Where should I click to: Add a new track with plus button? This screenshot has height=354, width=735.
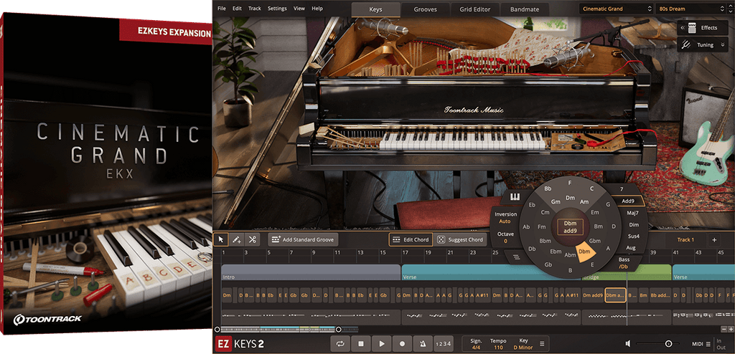click(x=714, y=240)
